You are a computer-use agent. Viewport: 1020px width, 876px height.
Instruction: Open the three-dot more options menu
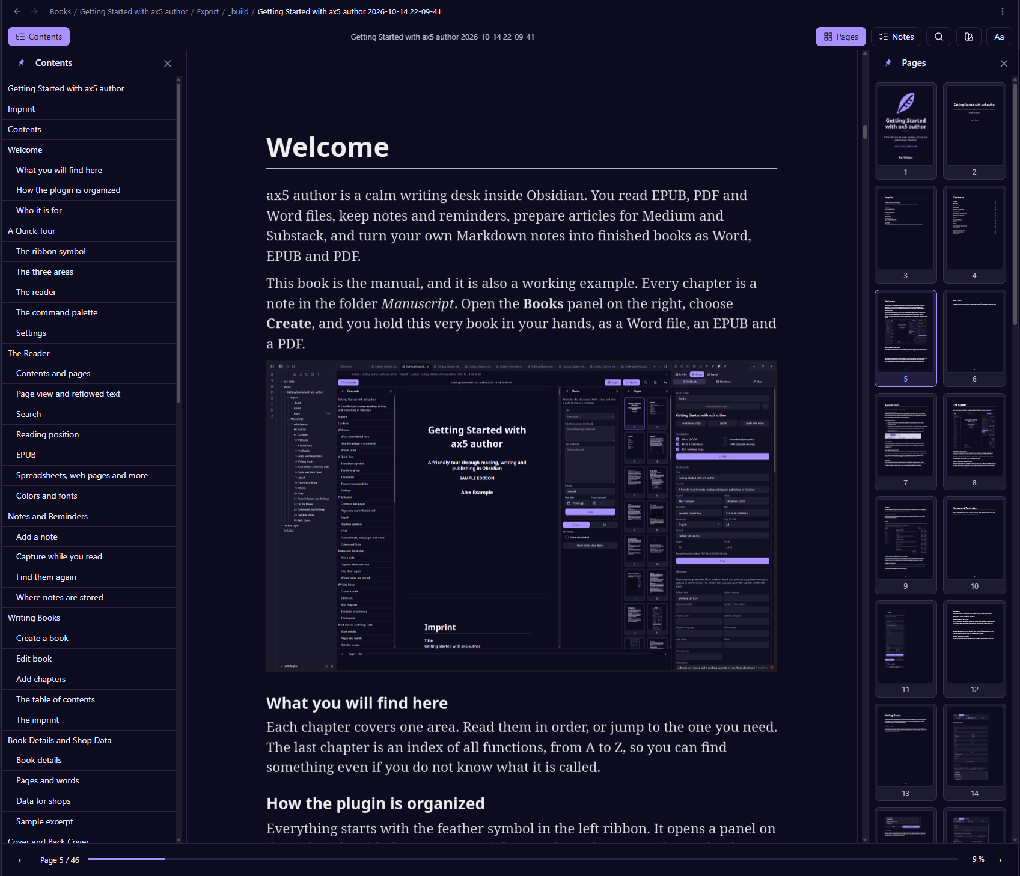1003,11
